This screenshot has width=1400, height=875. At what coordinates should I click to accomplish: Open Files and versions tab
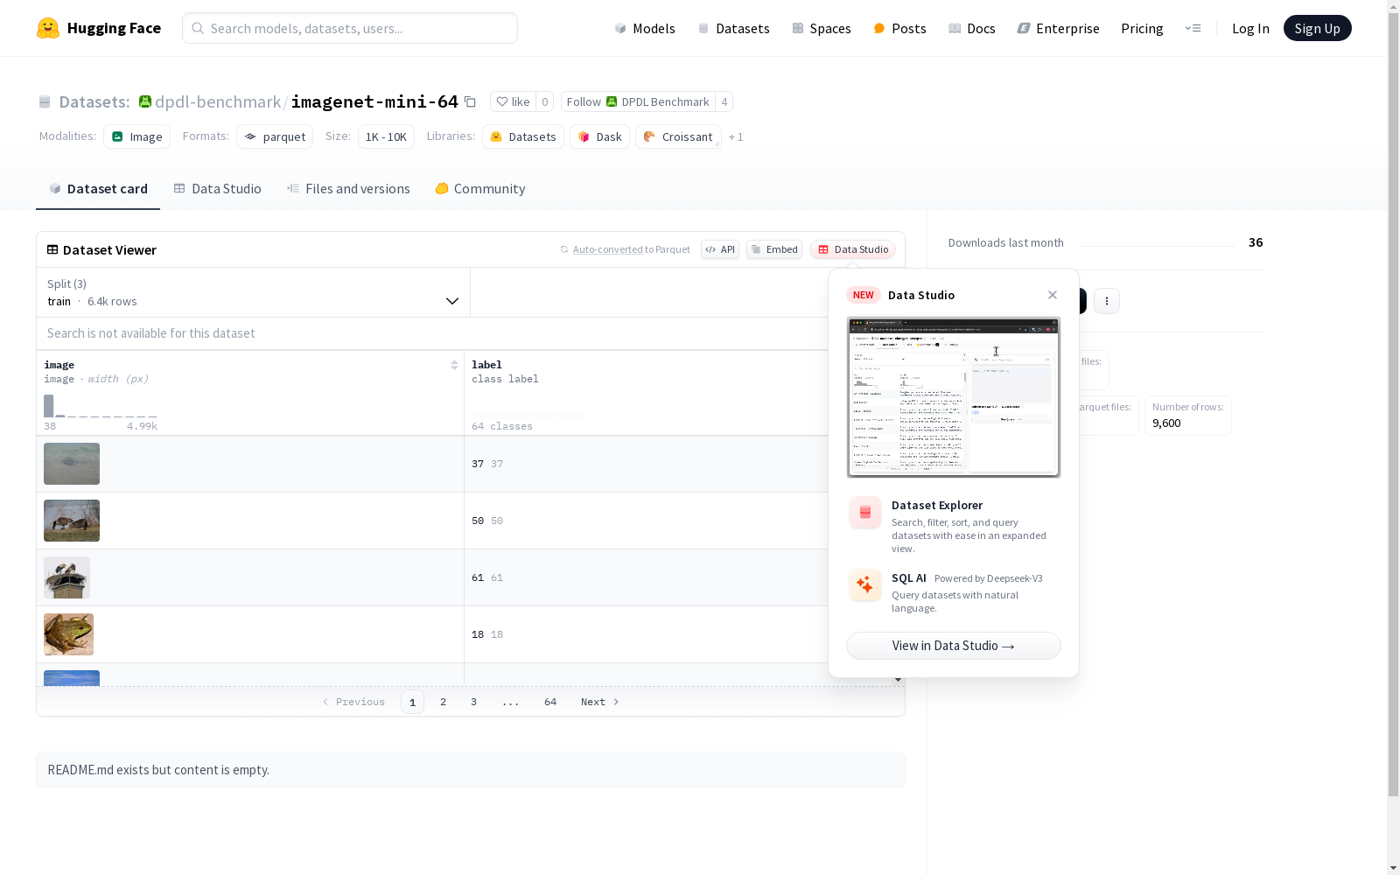[348, 189]
